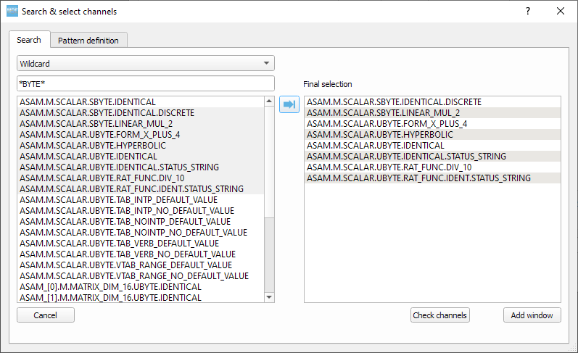
Task: Select ASAM.M.SCALAR.UBYTE.FORM_X_PLUS_4 in search results
Action: [x=141, y=135]
